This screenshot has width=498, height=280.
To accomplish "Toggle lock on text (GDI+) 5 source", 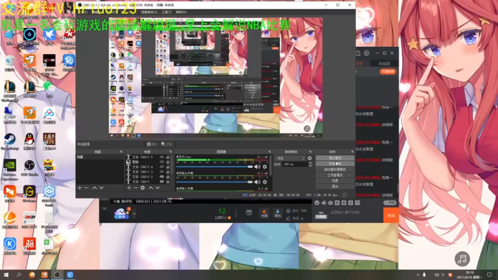I will pyautogui.click(x=167, y=157).
